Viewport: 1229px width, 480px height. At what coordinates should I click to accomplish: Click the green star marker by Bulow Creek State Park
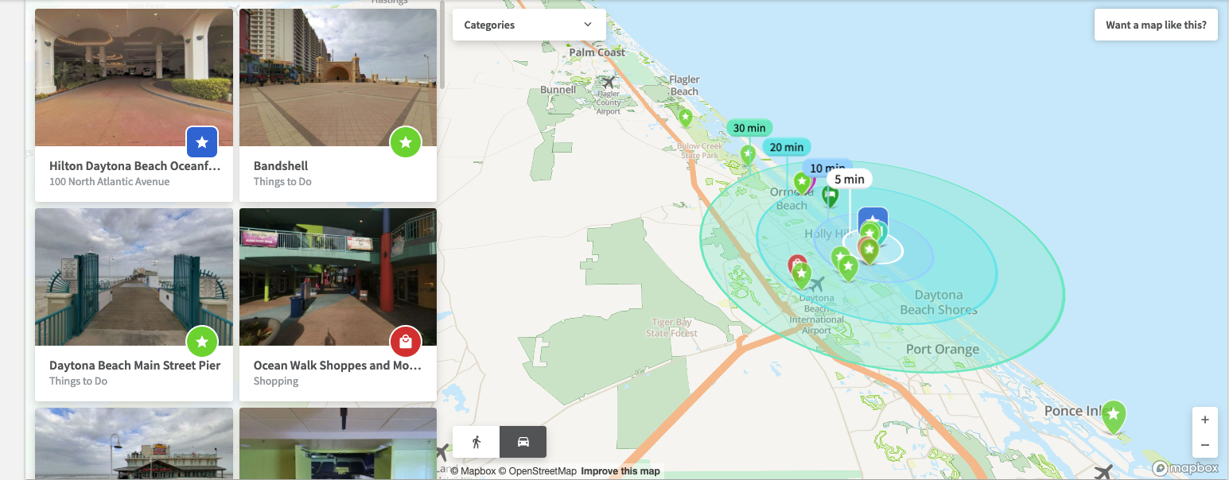coord(748,155)
